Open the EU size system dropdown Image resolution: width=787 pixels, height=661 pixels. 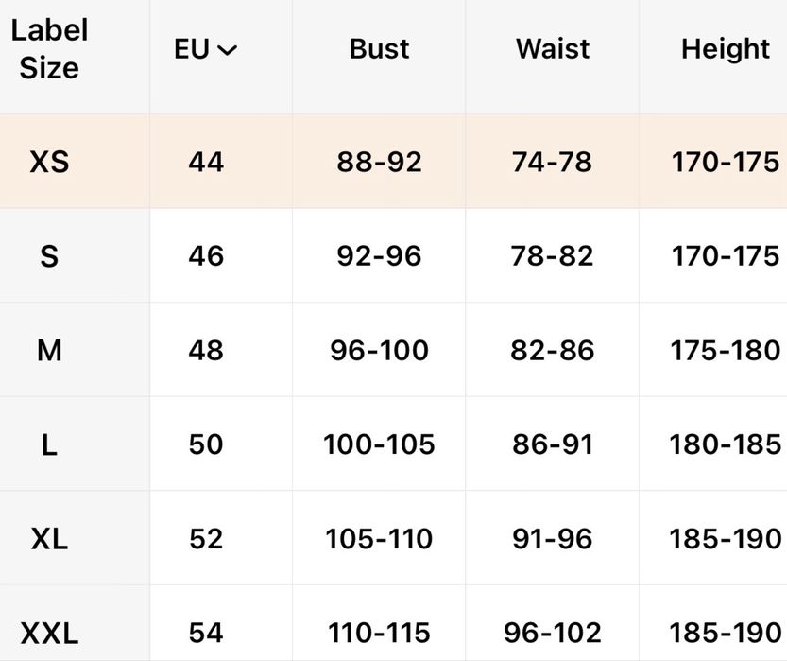[206, 50]
